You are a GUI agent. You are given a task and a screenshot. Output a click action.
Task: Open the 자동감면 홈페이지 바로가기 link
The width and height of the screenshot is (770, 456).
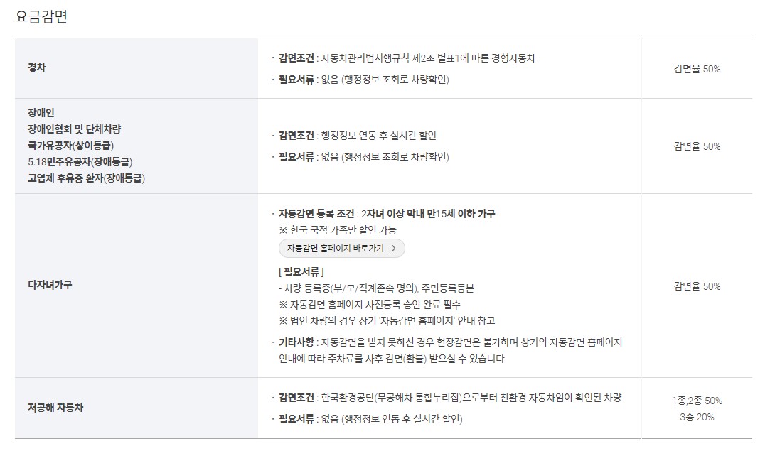click(x=340, y=248)
